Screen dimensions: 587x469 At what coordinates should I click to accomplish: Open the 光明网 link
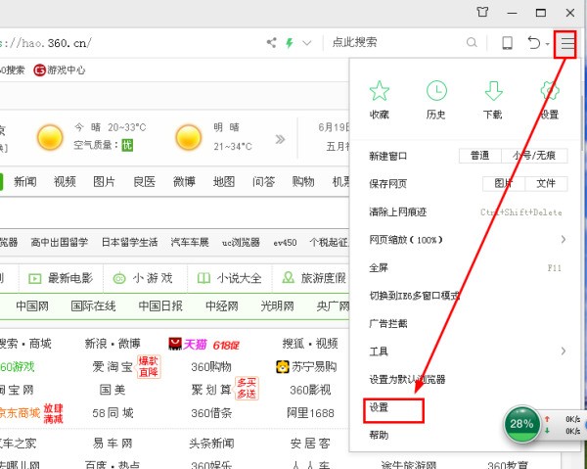pos(277,306)
